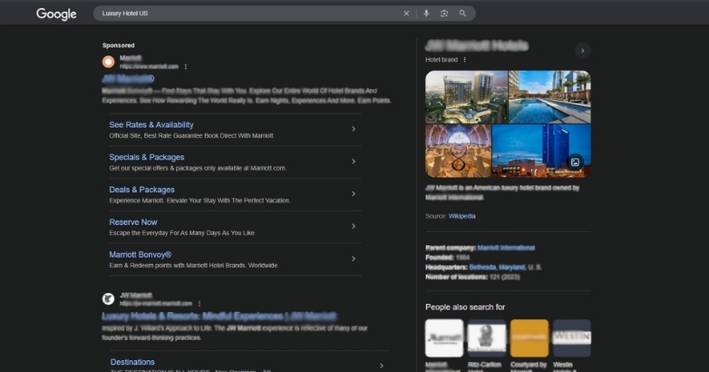709x372 pixels.
Task: Open Deals & Packages link
Action: click(x=141, y=190)
